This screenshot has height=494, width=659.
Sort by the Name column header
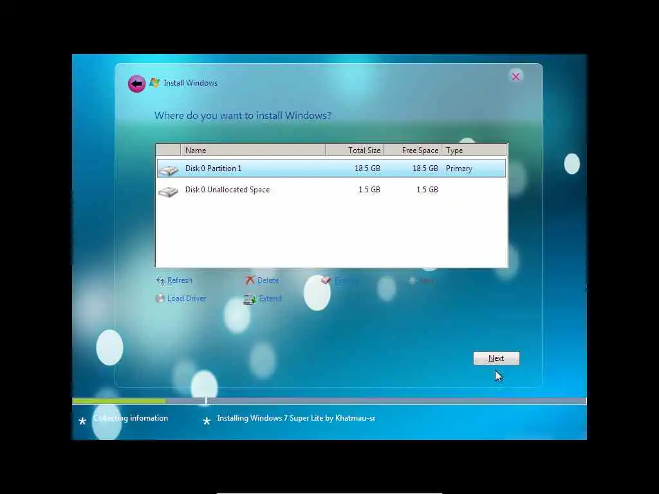point(253,150)
